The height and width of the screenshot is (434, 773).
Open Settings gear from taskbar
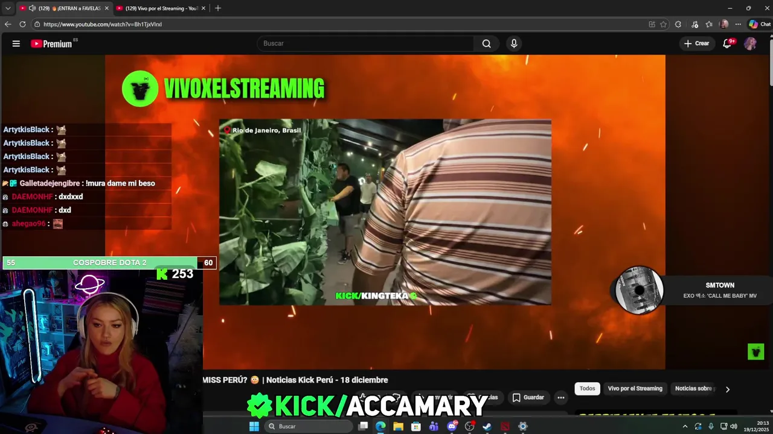pyautogui.click(x=523, y=426)
